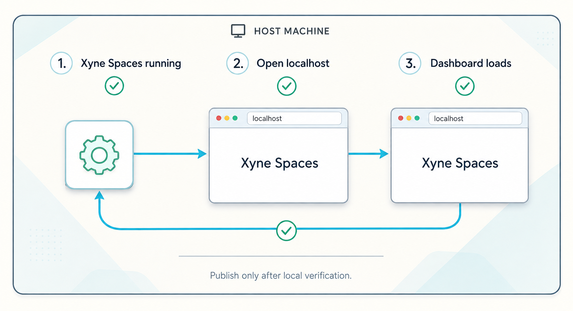Click the checkmark under Open localhost
This screenshot has width=573, height=311.
click(286, 86)
